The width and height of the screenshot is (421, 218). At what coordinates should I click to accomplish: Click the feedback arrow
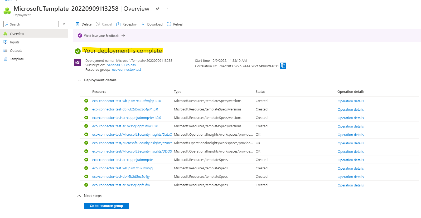point(123,36)
